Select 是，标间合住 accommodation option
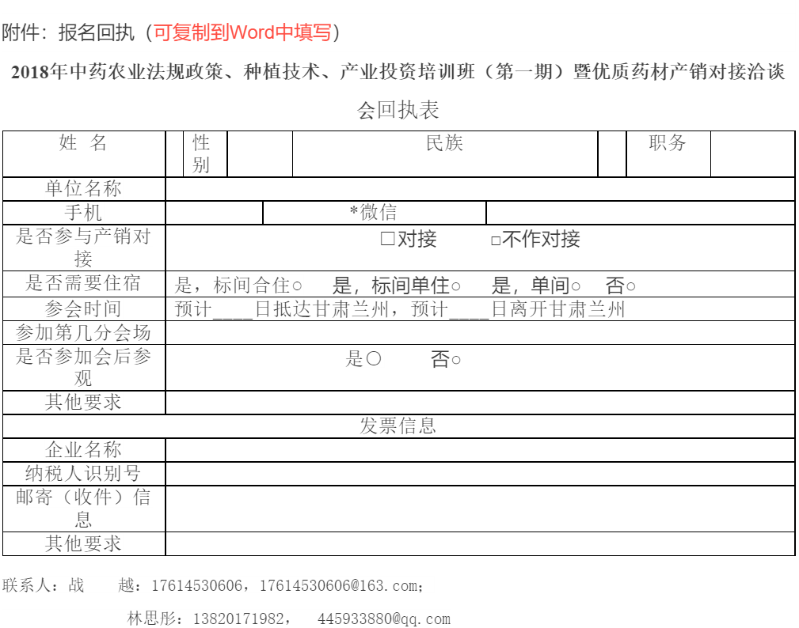Image resolution: width=799 pixels, height=628 pixels. point(297,286)
